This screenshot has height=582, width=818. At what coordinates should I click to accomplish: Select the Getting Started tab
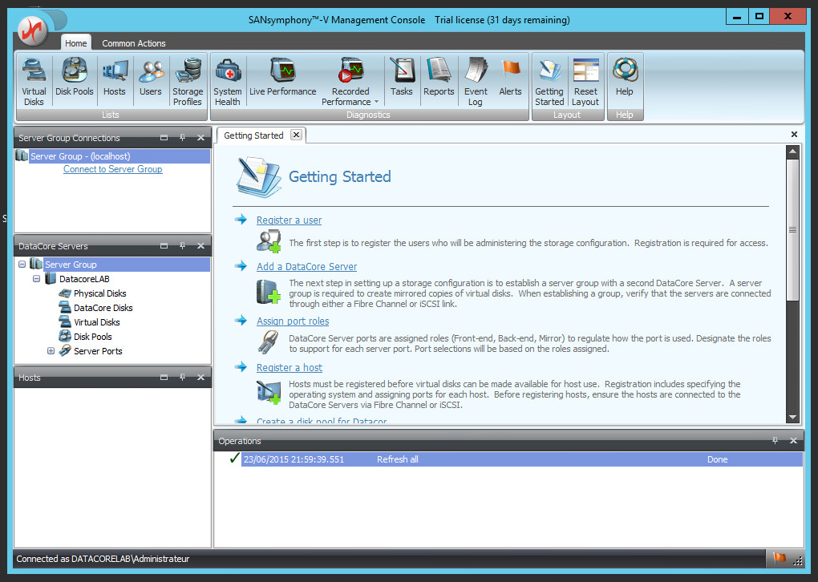coord(253,135)
